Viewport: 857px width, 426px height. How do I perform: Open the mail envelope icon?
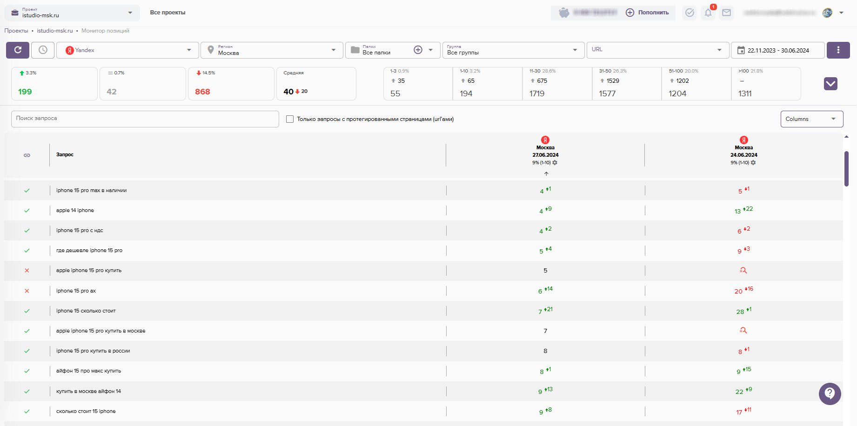point(726,13)
